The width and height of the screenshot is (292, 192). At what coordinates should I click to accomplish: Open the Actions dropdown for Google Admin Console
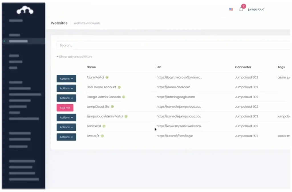coord(66,98)
